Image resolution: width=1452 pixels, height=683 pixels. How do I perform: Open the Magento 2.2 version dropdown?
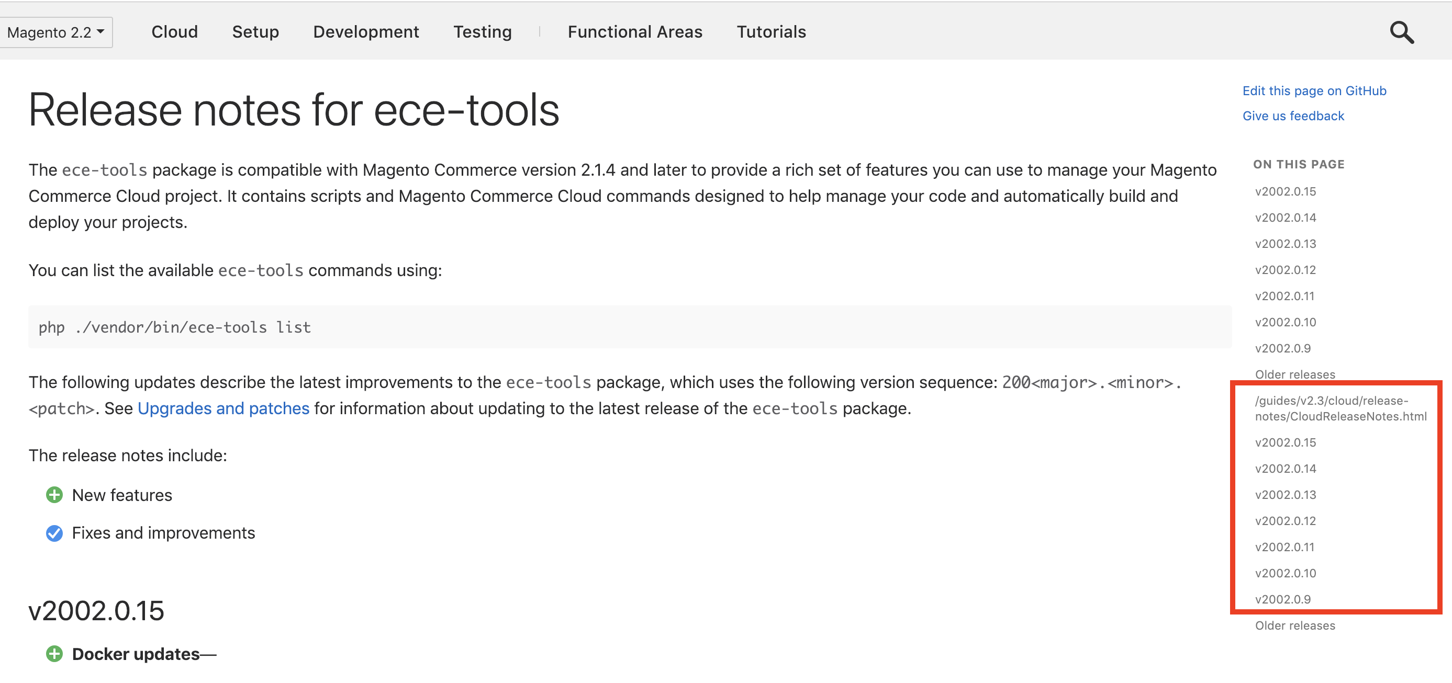(x=55, y=32)
